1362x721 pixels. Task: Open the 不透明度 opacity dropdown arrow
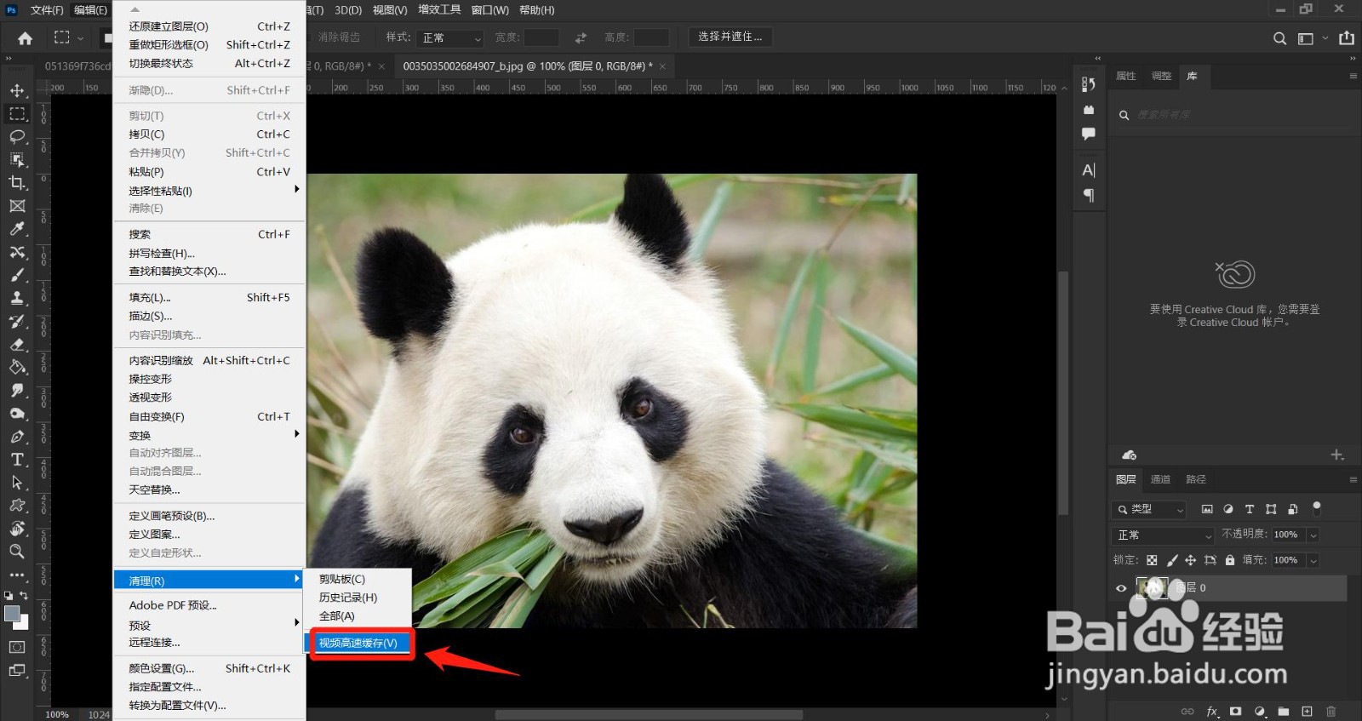click(1313, 535)
